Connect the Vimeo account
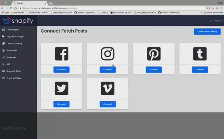Viewport: 224px width, 139px height. (108, 104)
